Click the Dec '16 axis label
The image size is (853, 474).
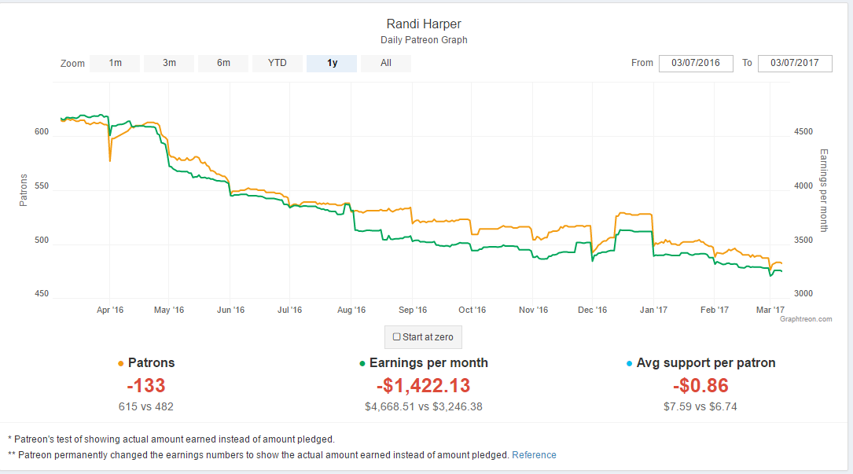tap(593, 310)
